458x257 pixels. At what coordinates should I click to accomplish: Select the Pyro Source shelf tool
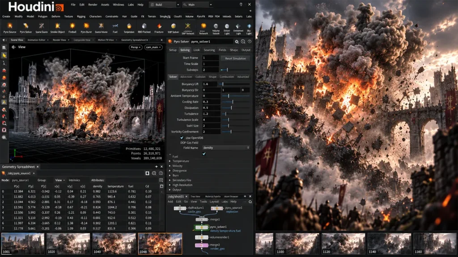point(10,28)
